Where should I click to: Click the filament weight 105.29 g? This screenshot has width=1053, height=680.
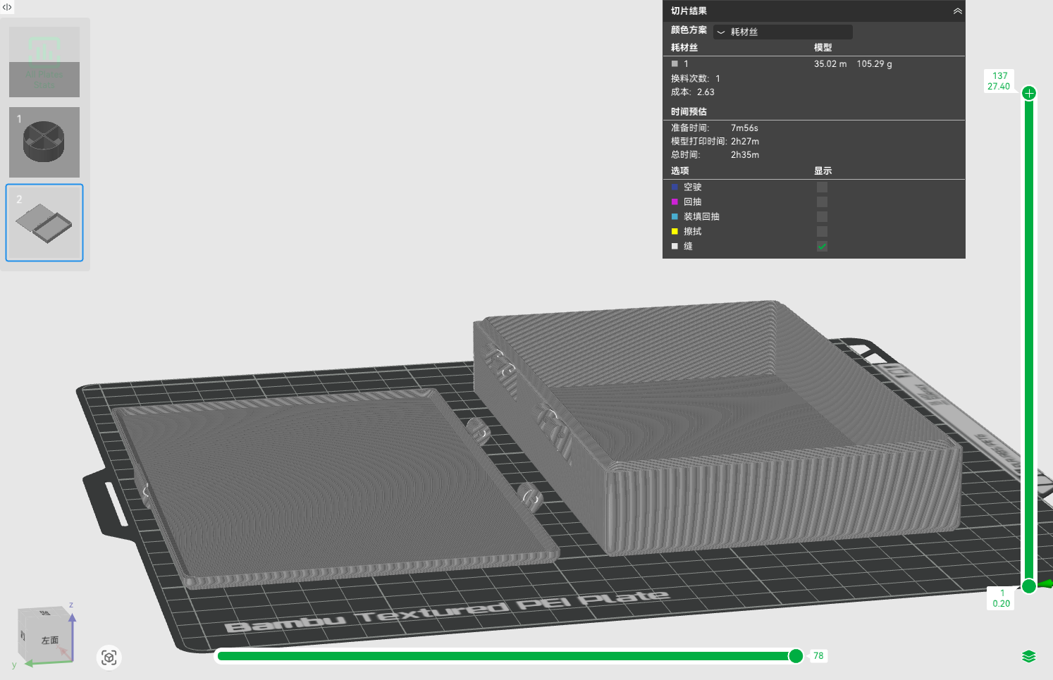tap(875, 64)
